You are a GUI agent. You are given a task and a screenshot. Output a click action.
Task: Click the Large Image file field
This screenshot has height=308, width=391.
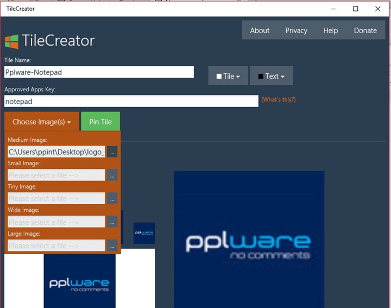point(56,246)
